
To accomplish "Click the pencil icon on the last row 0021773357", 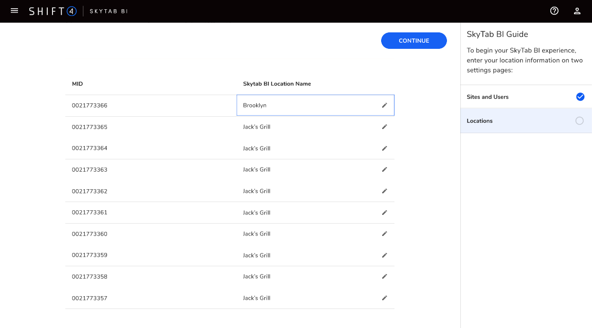I will pyautogui.click(x=384, y=298).
